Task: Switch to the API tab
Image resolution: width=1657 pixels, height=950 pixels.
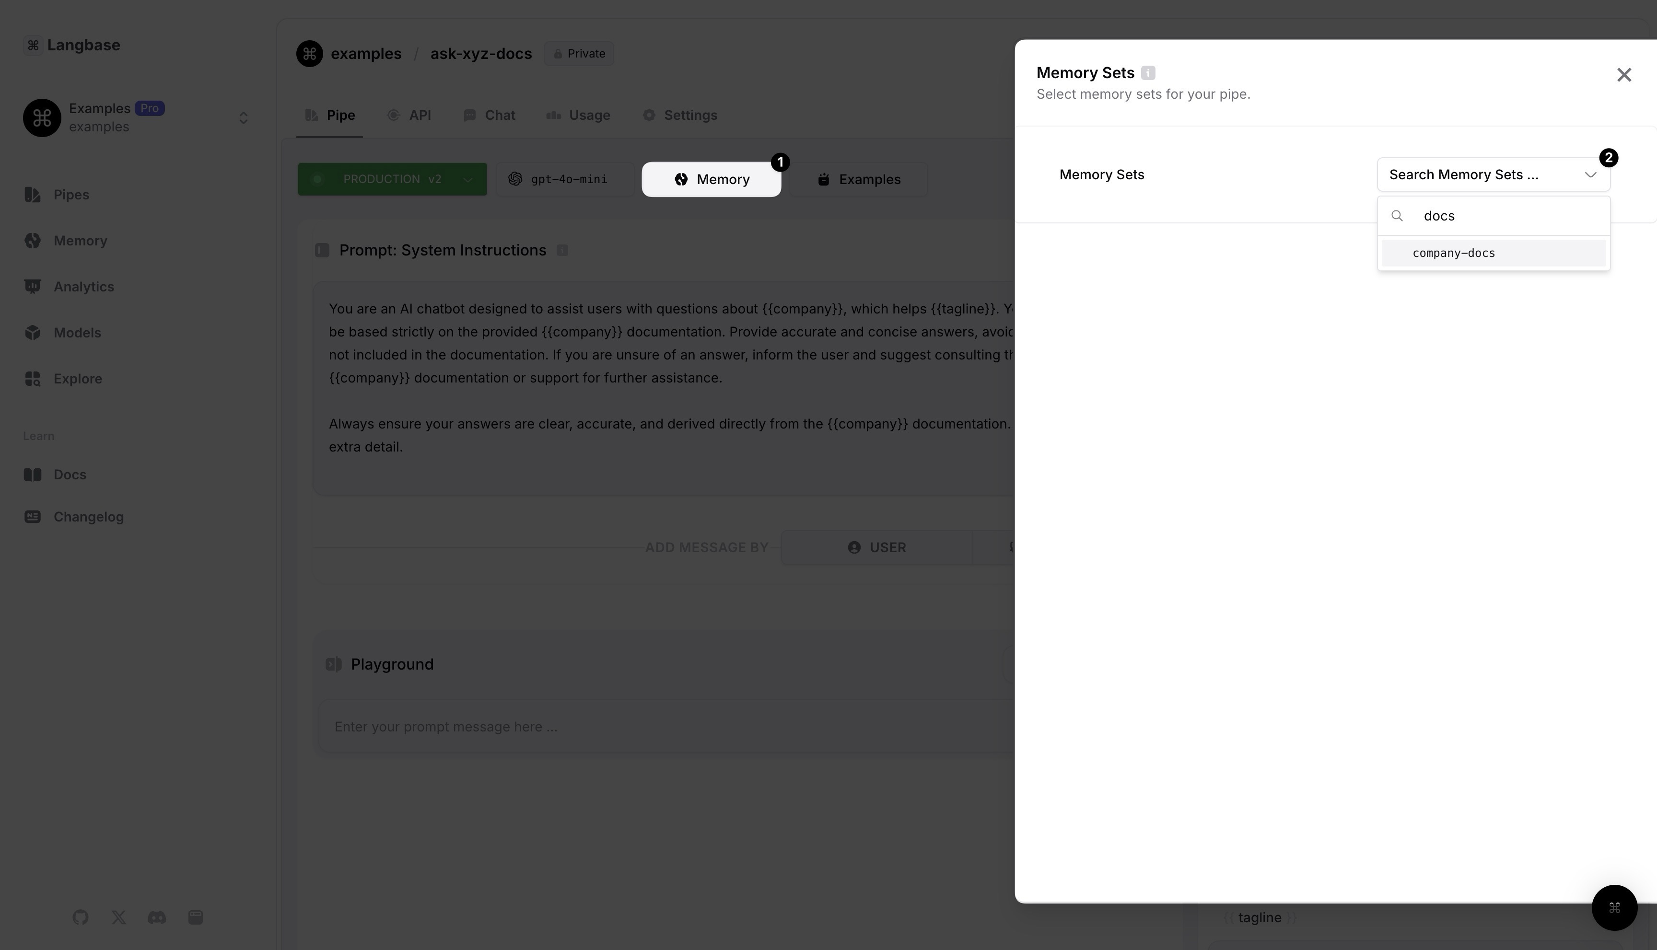Action: [x=409, y=116]
